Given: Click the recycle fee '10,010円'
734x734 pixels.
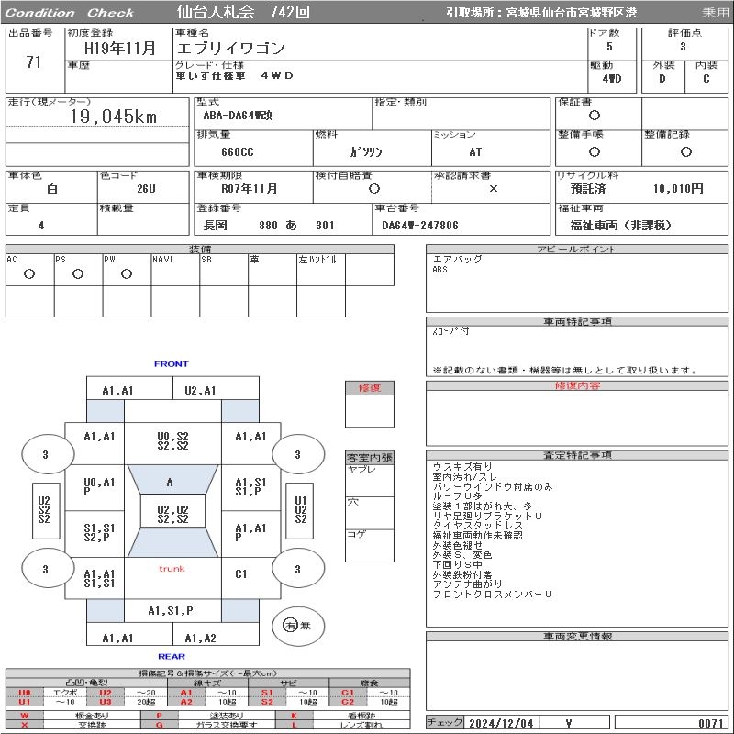Looking at the screenshot, I should pos(678,189).
